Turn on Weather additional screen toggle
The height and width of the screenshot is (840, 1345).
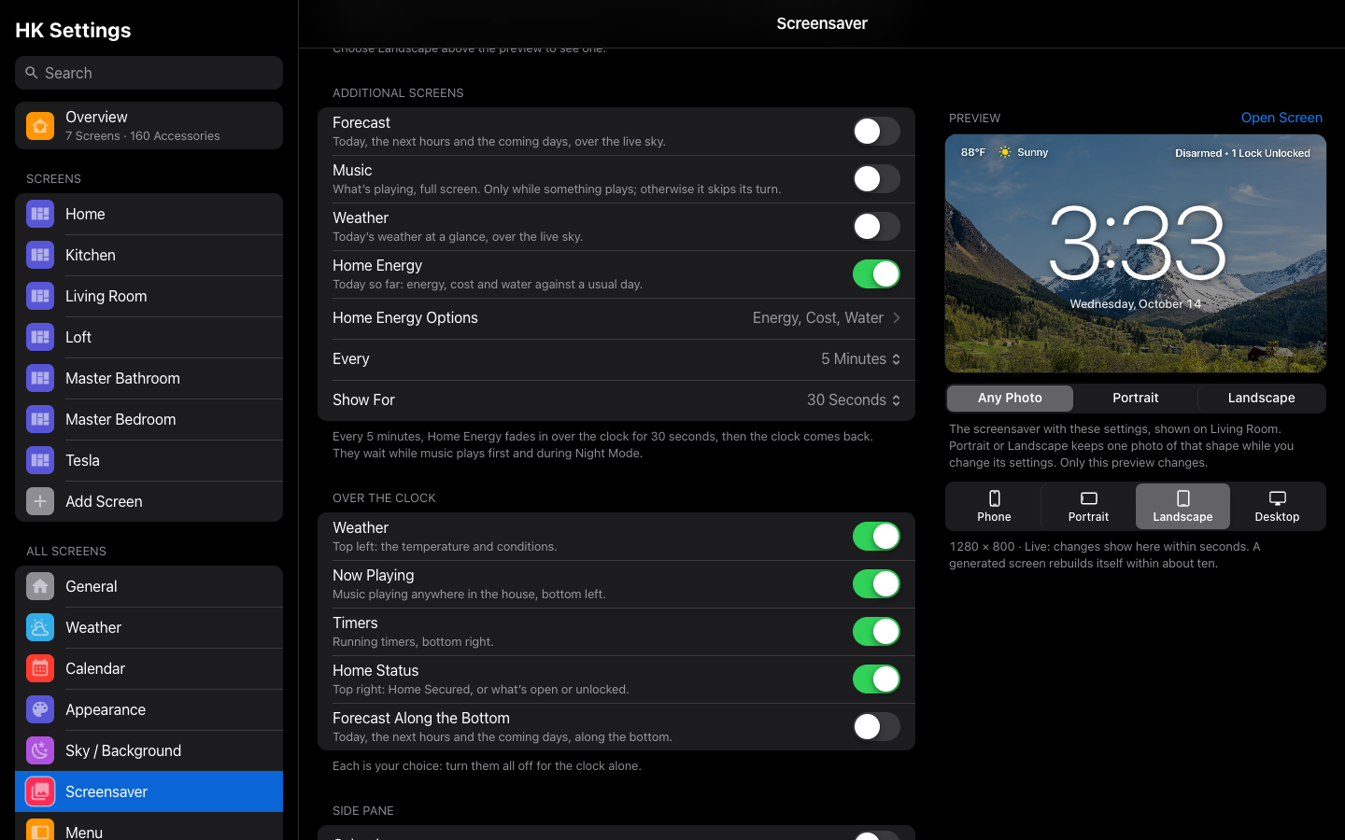click(876, 227)
